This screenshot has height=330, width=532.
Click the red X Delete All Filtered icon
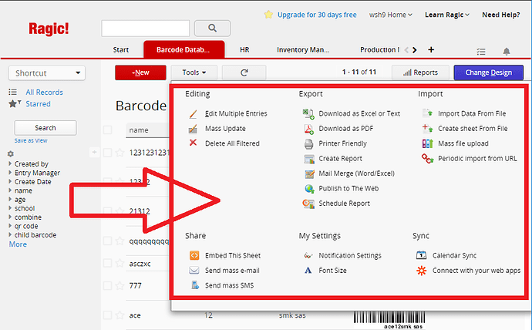click(193, 143)
